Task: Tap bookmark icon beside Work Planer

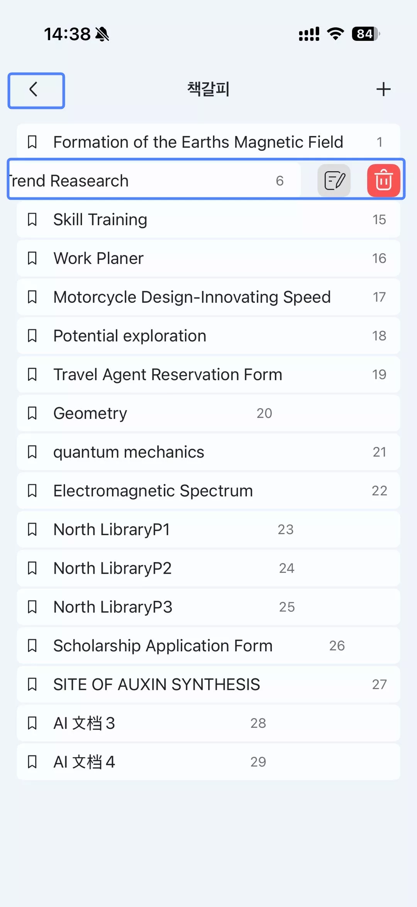Action: click(32, 258)
